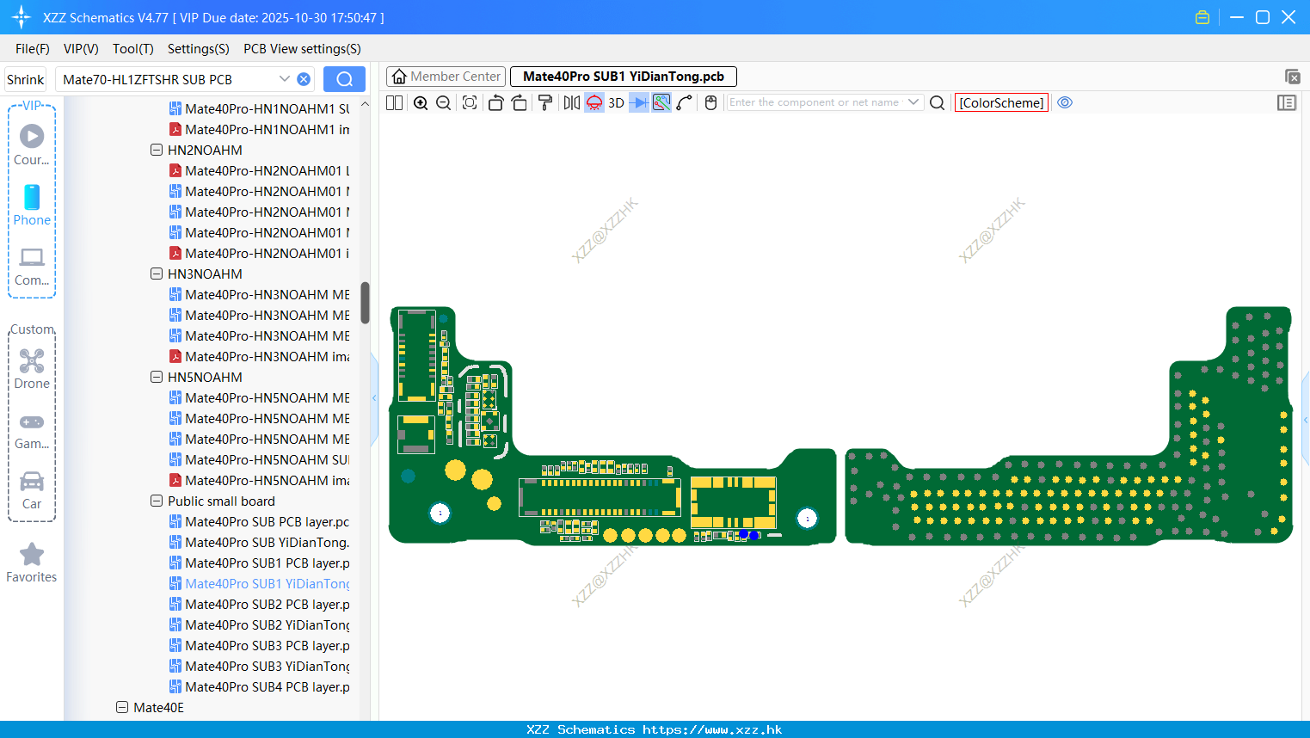Toggle the eye visibility icon
Viewport: 1310px width, 738px height.
point(1065,102)
